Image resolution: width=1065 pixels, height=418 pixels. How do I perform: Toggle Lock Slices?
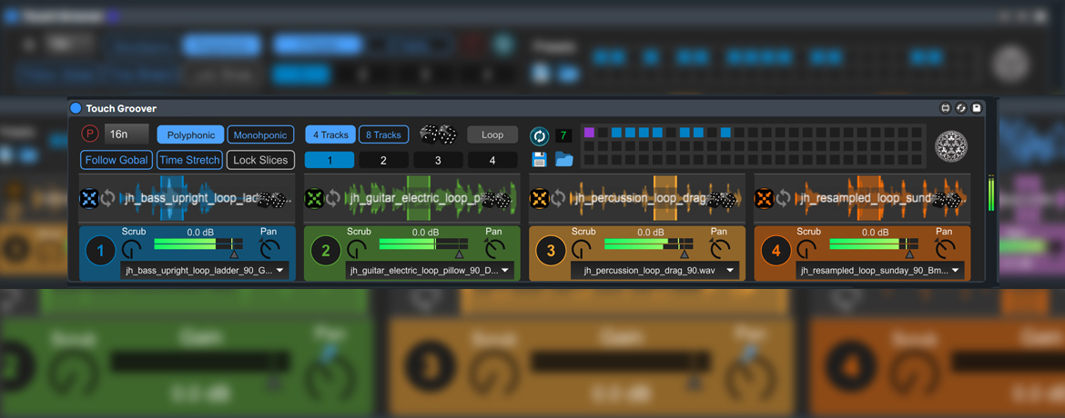point(260,160)
